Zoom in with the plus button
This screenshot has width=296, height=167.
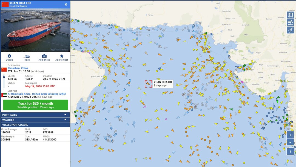290,135
